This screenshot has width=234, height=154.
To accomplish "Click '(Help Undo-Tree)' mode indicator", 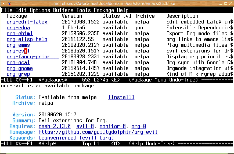I will point(152,144).
